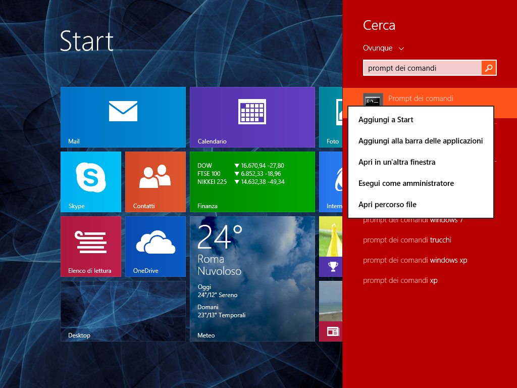Image resolution: width=517 pixels, height=388 pixels.
Task: Choose Esegui come amministratore
Action: pos(406,183)
